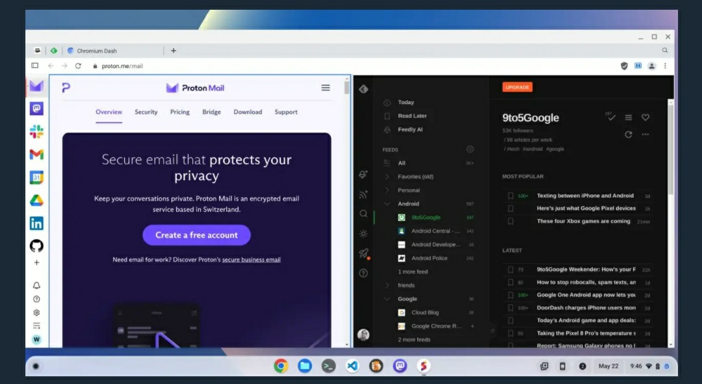The image size is (702, 384).
Task: Click the Feedly rocket icon
Action: point(363,253)
